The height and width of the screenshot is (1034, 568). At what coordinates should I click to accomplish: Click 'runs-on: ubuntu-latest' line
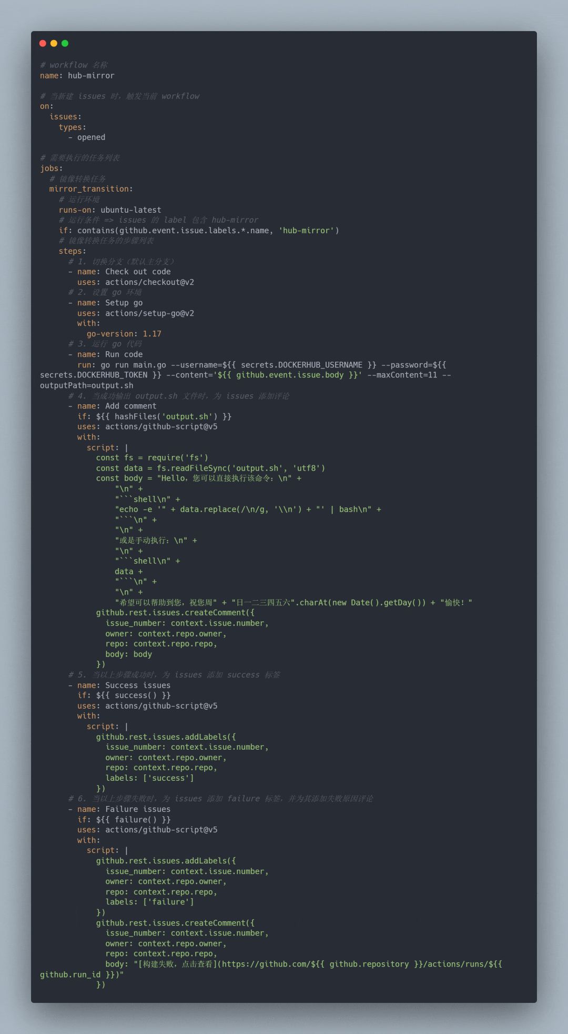[x=110, y=210]
